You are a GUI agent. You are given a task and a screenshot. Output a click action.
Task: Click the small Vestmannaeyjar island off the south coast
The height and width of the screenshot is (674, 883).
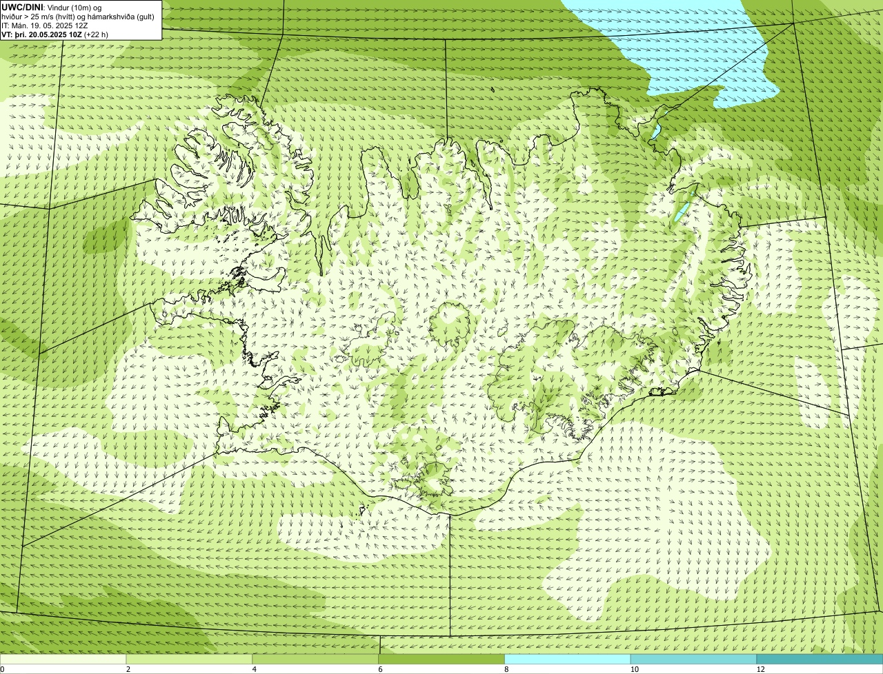(x=361, y=511)
